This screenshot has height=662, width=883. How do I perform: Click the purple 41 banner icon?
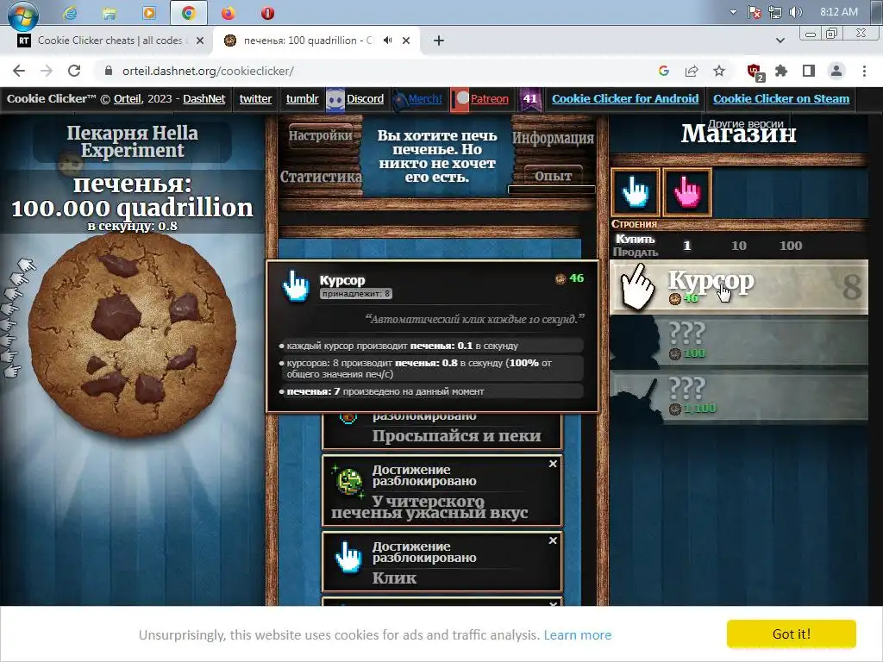[x=530, y=100]
